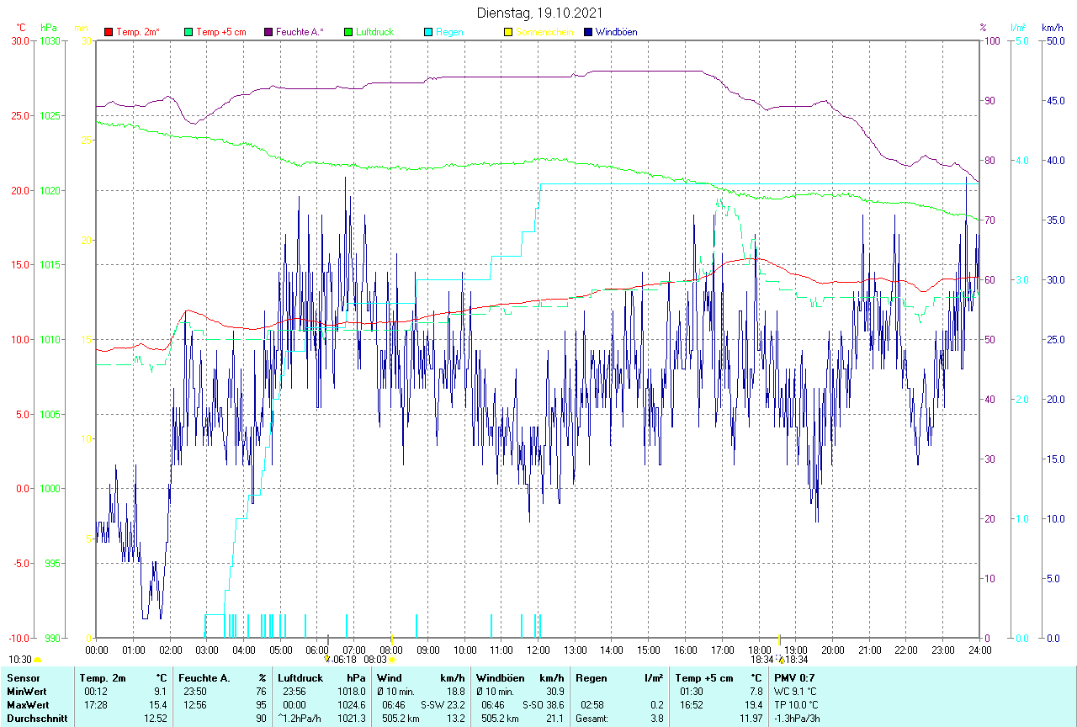Screen dimensions: 1077x727
Task: Click the sunrise marker at 06:18
Action: point(327,659)
